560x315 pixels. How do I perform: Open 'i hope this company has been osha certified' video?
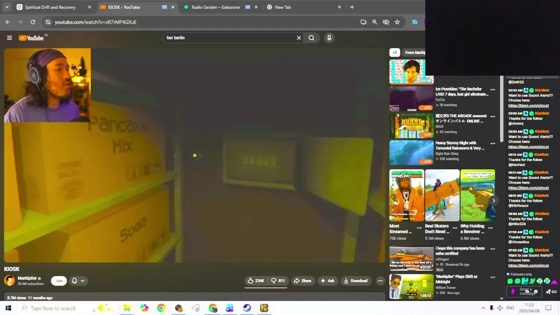tap(460, 251)
